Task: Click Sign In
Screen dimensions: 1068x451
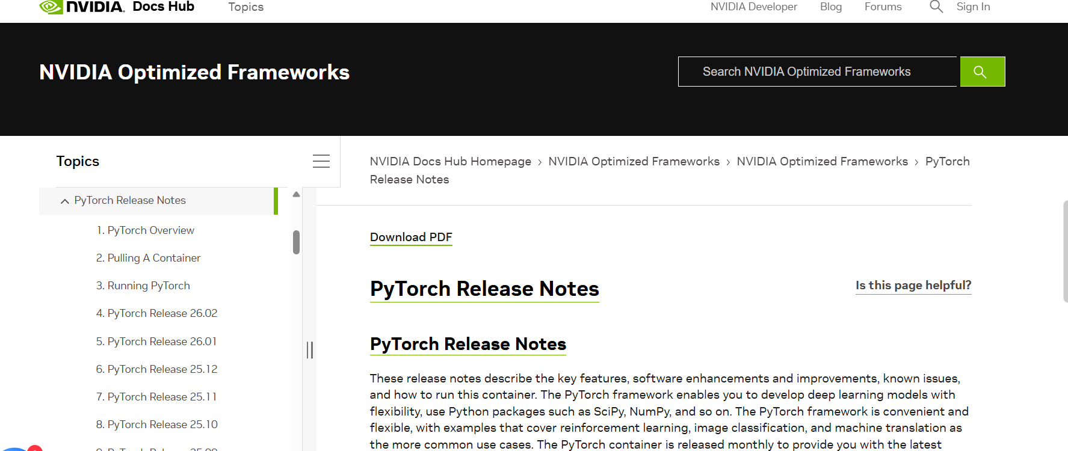Action: click(x=973, y=7)
